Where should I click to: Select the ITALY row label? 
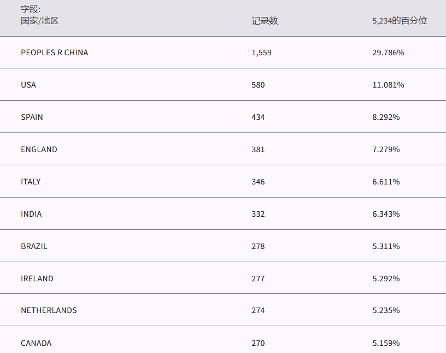pyautogui.click(x=31, y=182)
